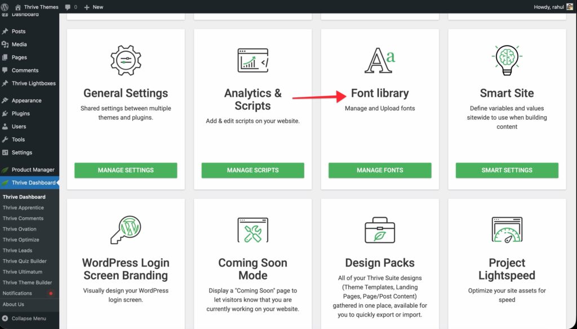577x329 pixels.
Task: Click the Coming Soon Mode tools icon
Action: tap(252, 230)
